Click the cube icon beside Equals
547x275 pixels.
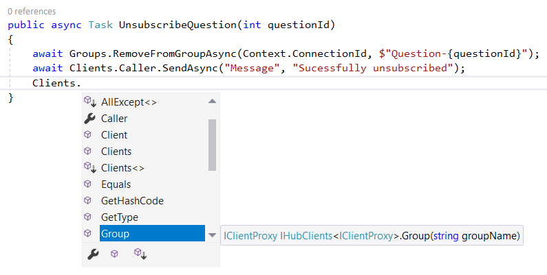coord(88,184)
